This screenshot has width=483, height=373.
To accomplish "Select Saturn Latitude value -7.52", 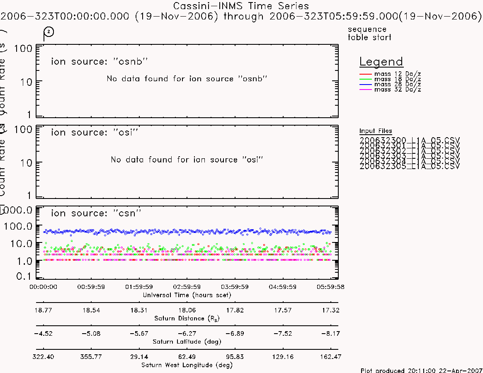I will click(x=282, y=334).
